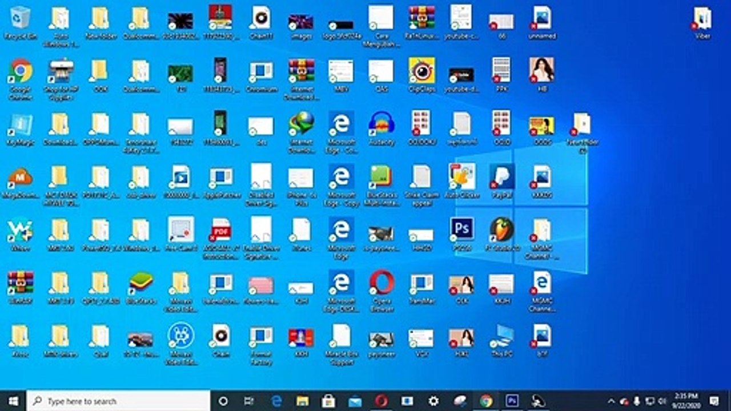
Task: Open Task View on the taskbar
Action: (249, 401)
